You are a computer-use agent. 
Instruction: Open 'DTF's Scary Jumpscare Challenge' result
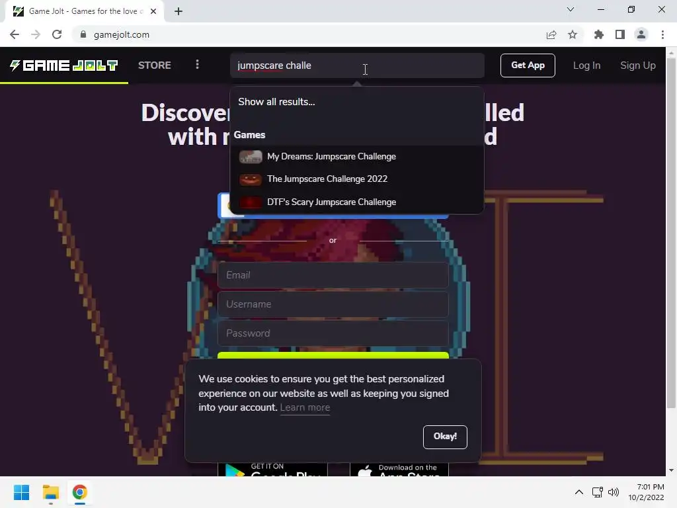[356, 202]
